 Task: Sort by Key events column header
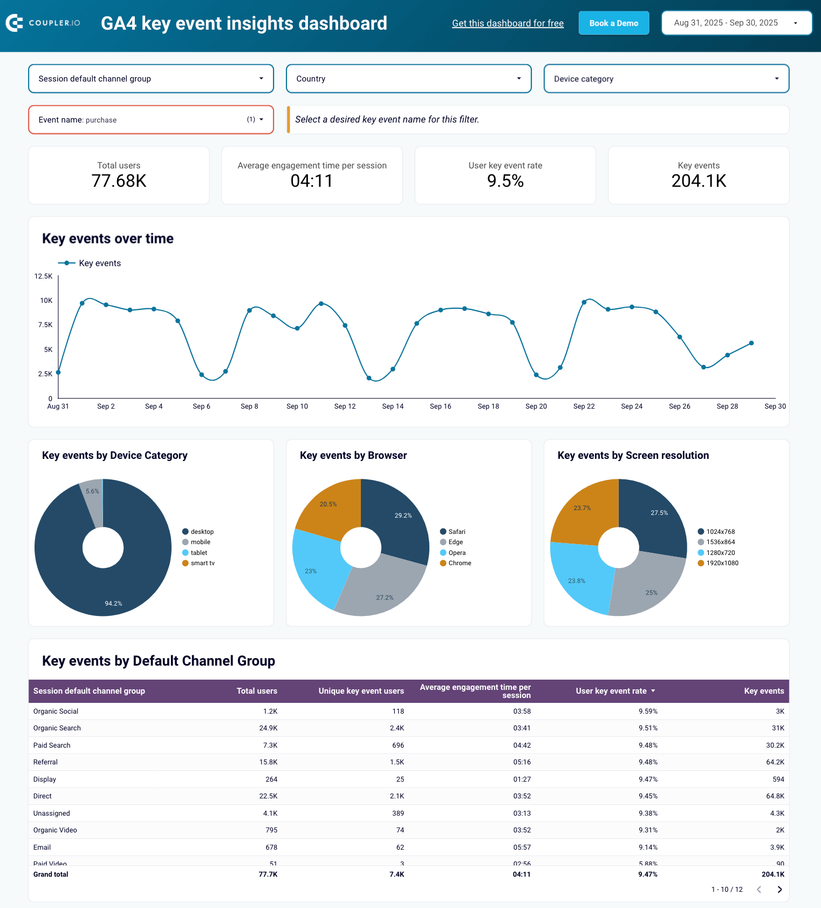coord(764,691)
